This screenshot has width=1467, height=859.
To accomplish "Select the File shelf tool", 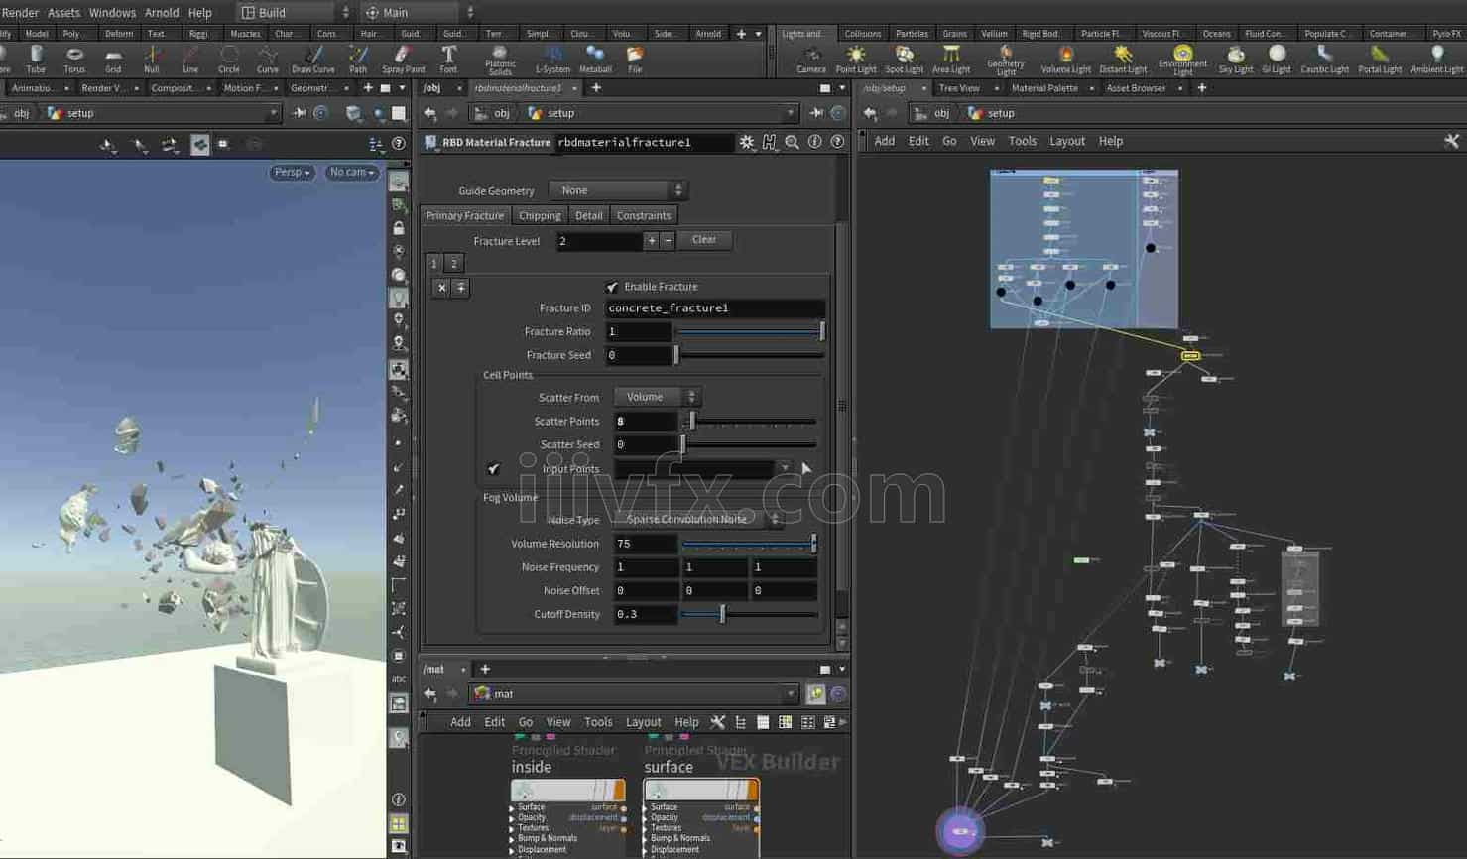I will coord(635,59).
